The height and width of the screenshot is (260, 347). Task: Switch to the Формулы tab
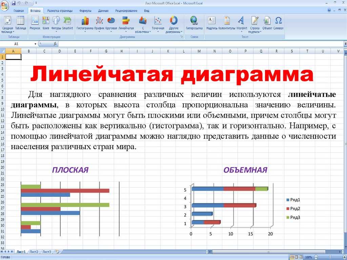tap(85, 11)
